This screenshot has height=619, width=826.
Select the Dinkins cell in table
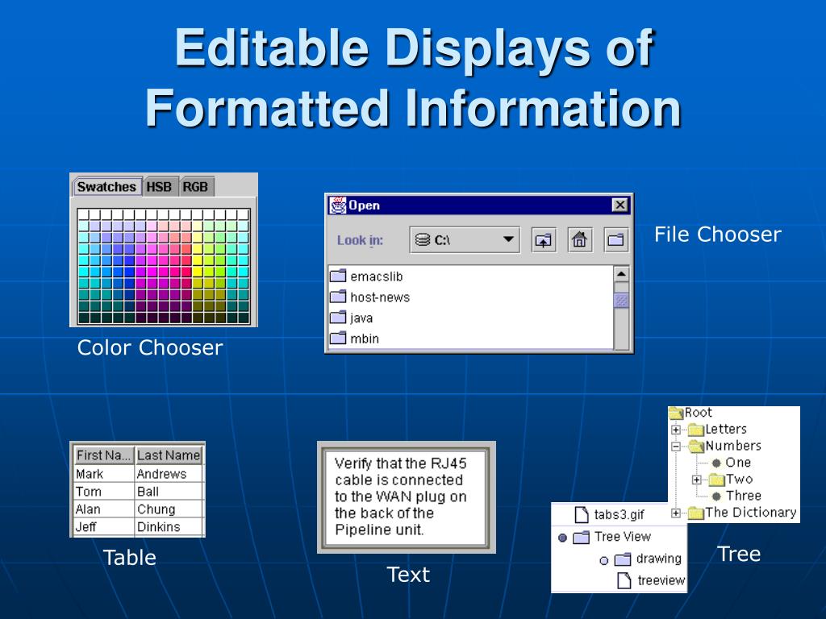point(169,527)
